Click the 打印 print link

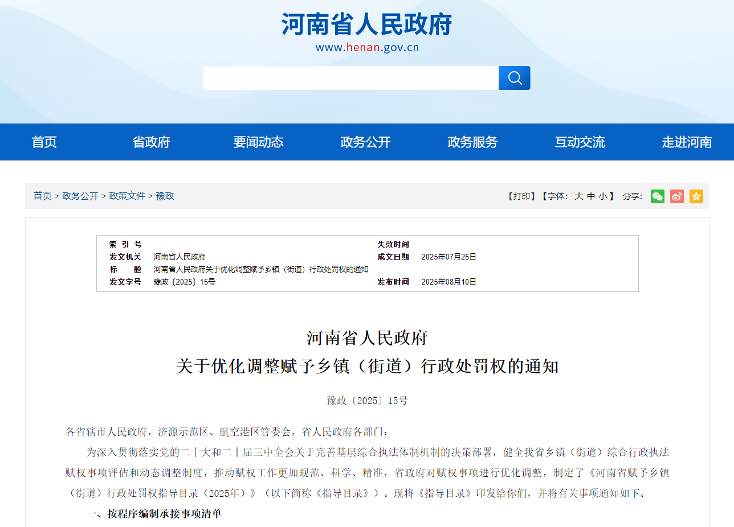tap(521, 196)
